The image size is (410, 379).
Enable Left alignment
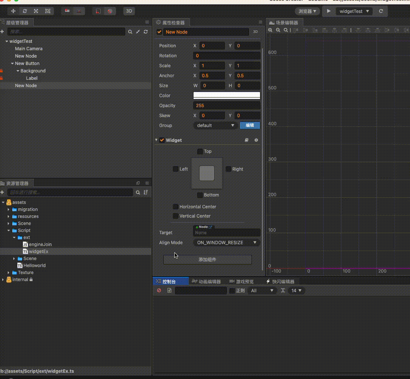(x=176, y=169)
